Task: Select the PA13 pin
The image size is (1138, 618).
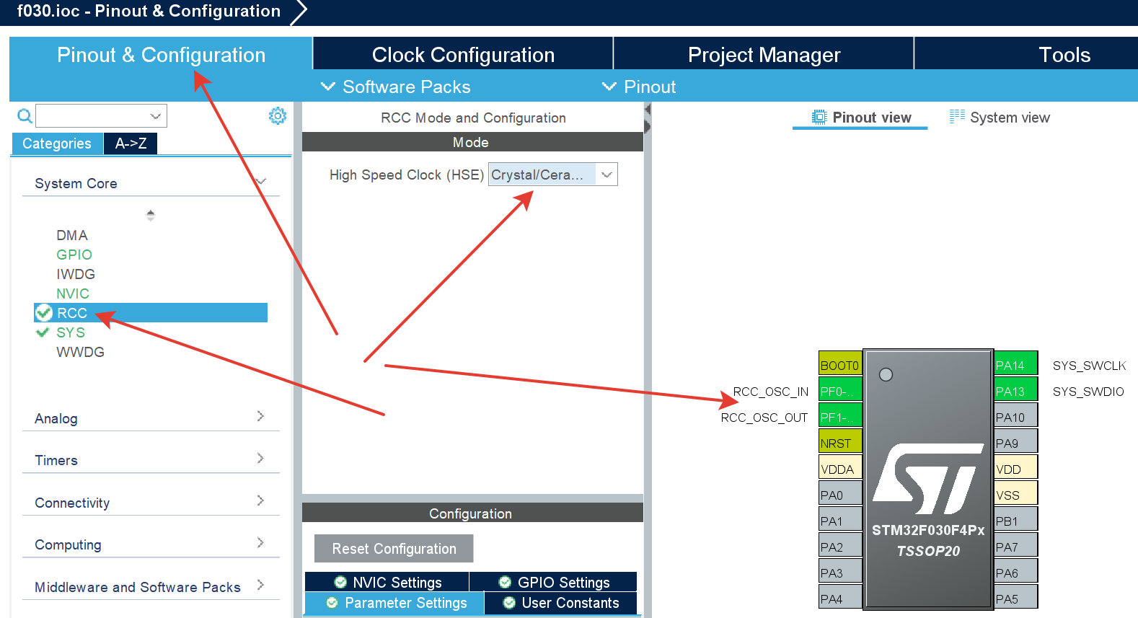Action: [1015, 391]
